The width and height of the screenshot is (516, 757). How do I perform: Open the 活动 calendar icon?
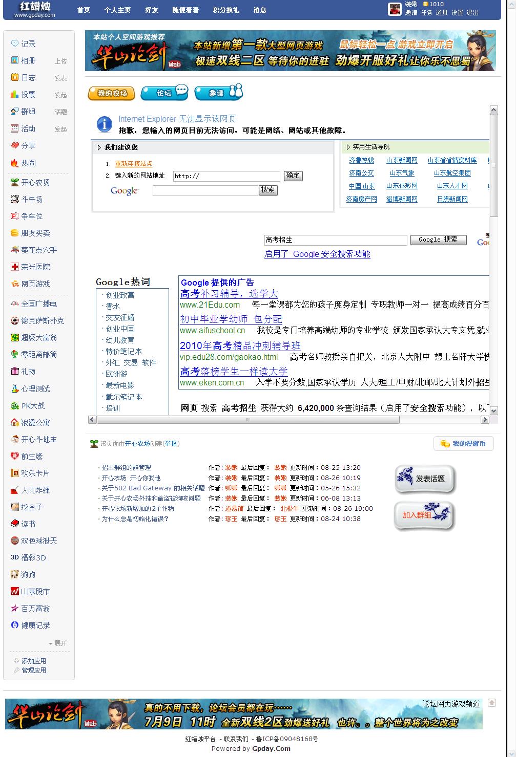(x=15, y=128)
